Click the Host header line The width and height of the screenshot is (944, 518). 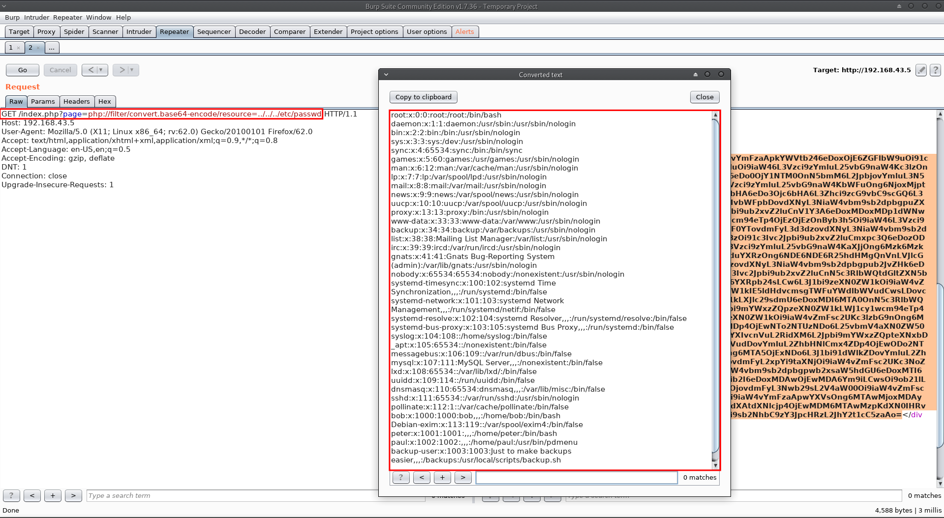tap(38, 123)
